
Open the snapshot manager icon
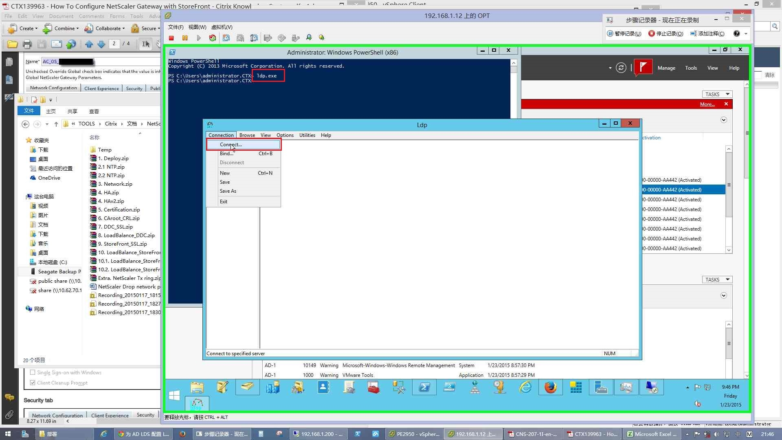tap(254, 38)
